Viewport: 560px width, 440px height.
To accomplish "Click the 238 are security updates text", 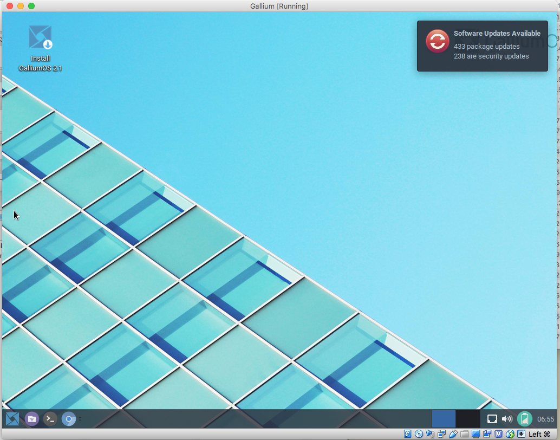I will pos(491,56).
